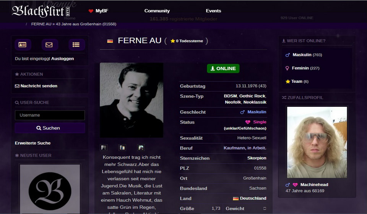Go to the Events menu item

213,11
